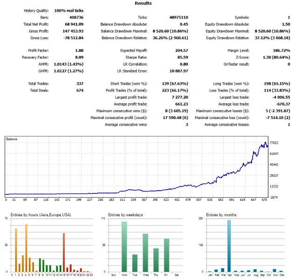Click the GHPR value 1.0127 (1.27%)
The image size is (295, 279).
[x=69, y=71]
